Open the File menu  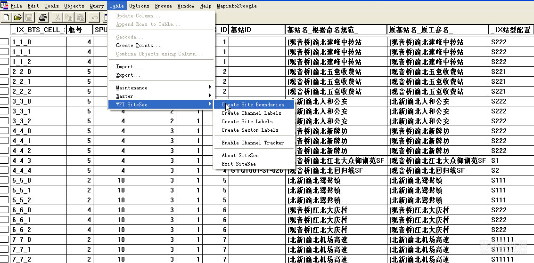(x=16, y=6)
